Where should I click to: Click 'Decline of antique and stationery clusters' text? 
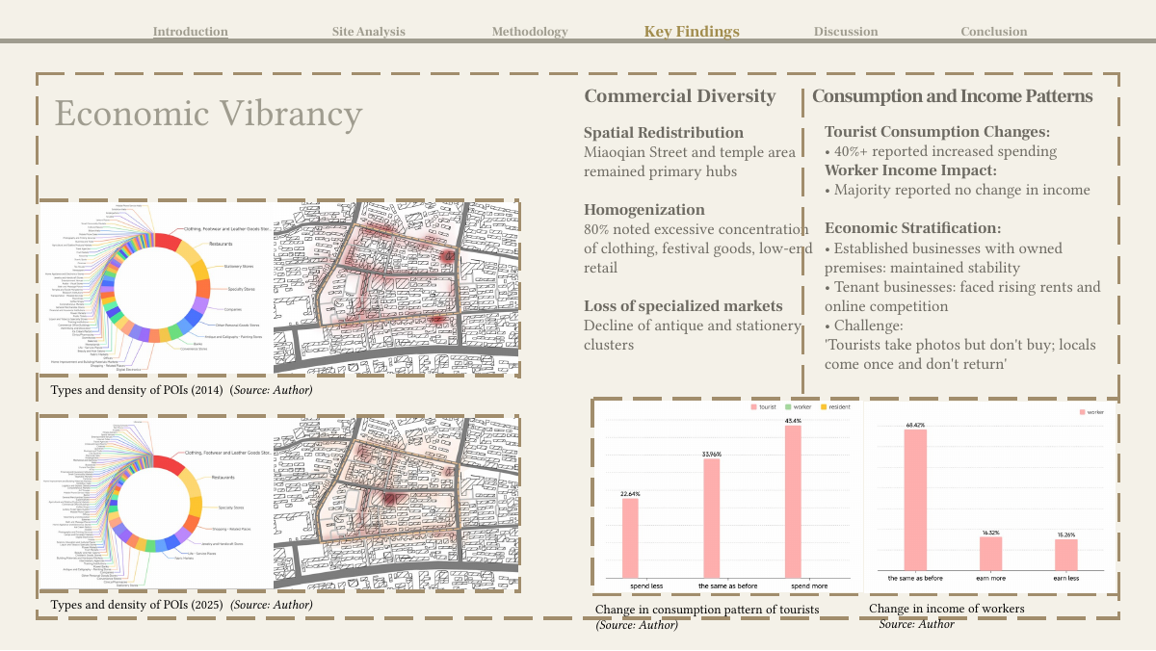point(693,335)
